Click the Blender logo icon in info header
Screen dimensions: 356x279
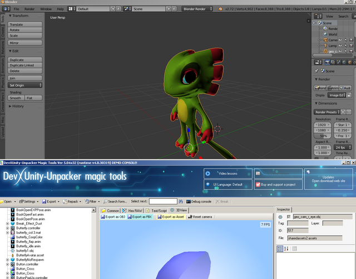click(x=220, y=9)
